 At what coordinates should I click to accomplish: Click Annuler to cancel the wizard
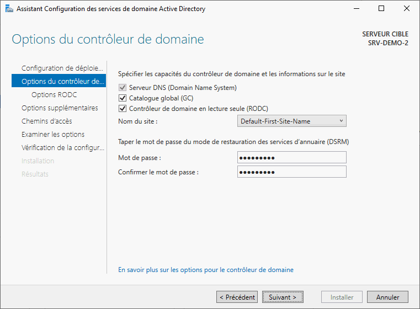(387, 297)
